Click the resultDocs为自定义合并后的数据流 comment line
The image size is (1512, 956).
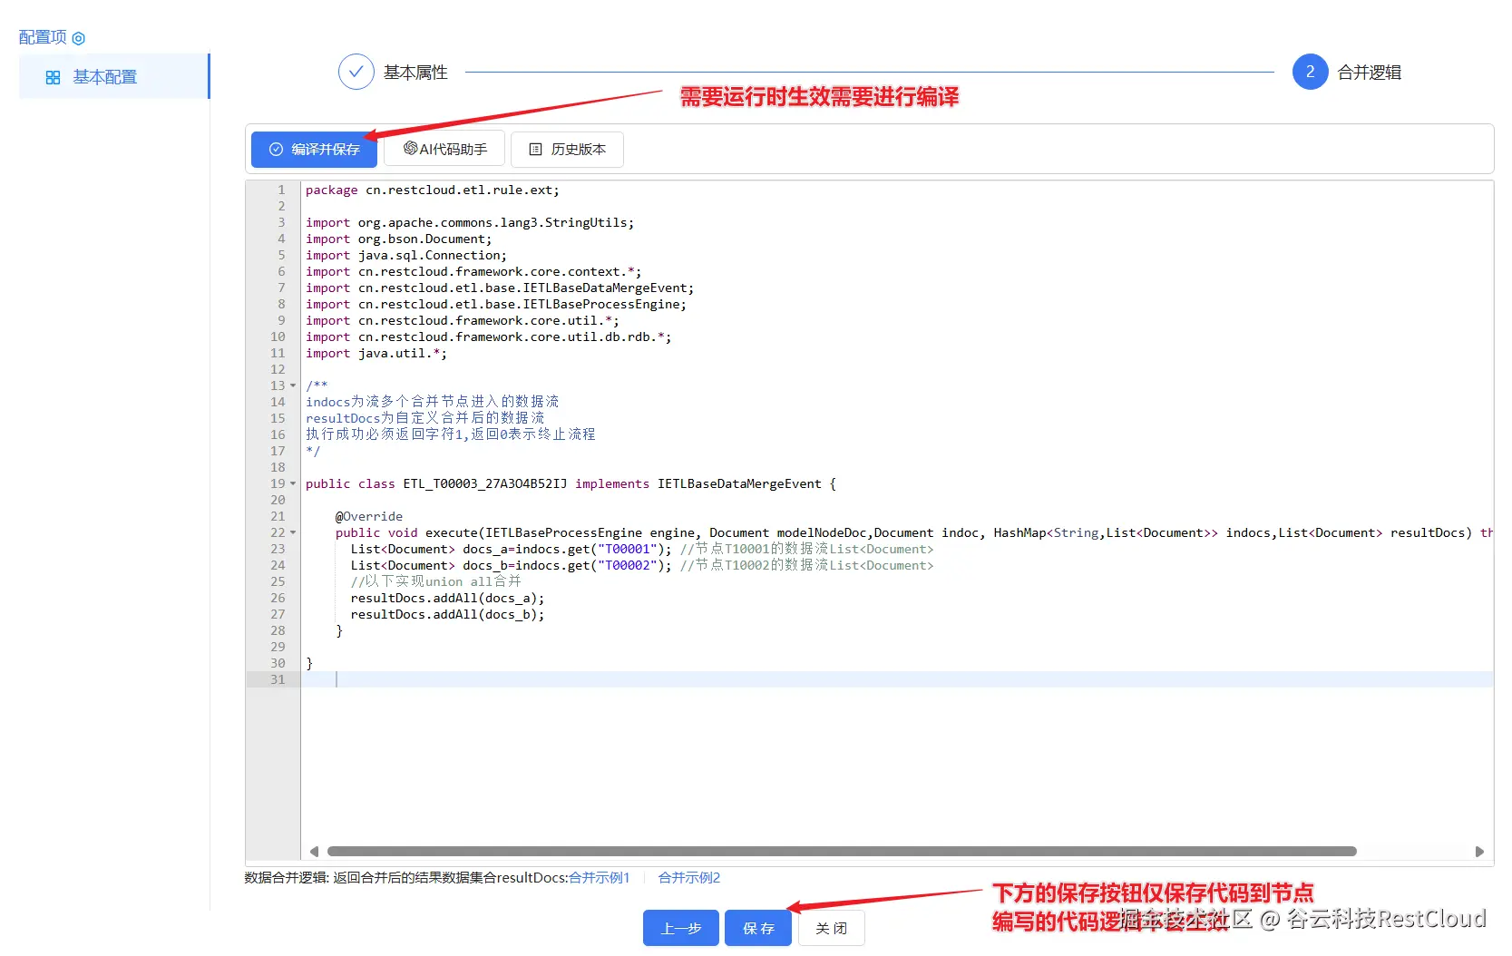pyautogui.click(x=425, y=418)
